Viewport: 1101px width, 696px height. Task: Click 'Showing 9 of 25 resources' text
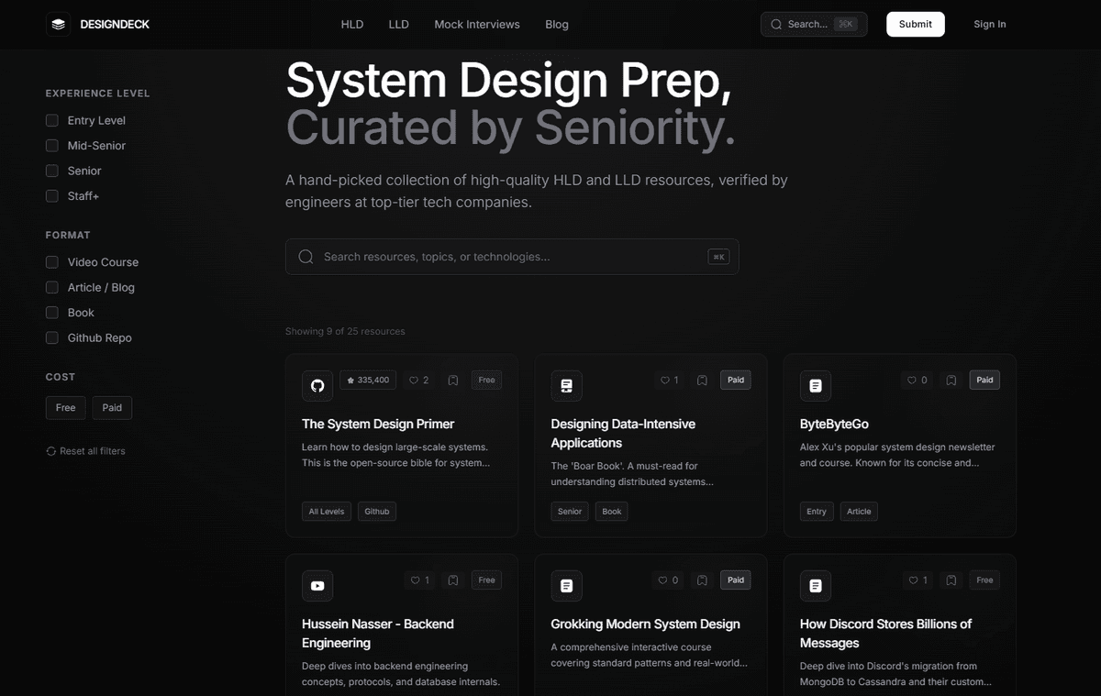345,331
